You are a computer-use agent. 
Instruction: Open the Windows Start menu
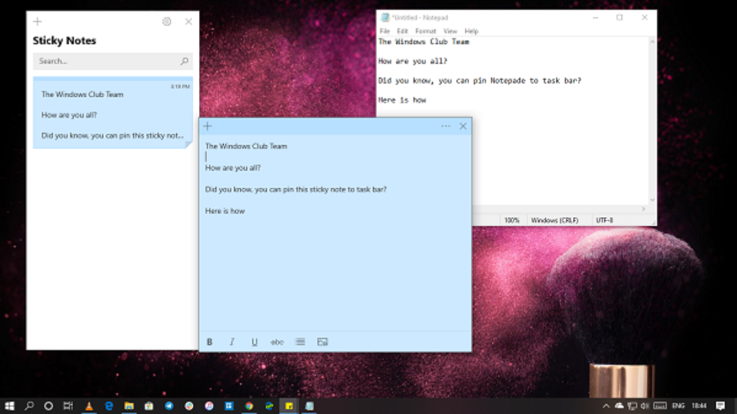point(10,406)
